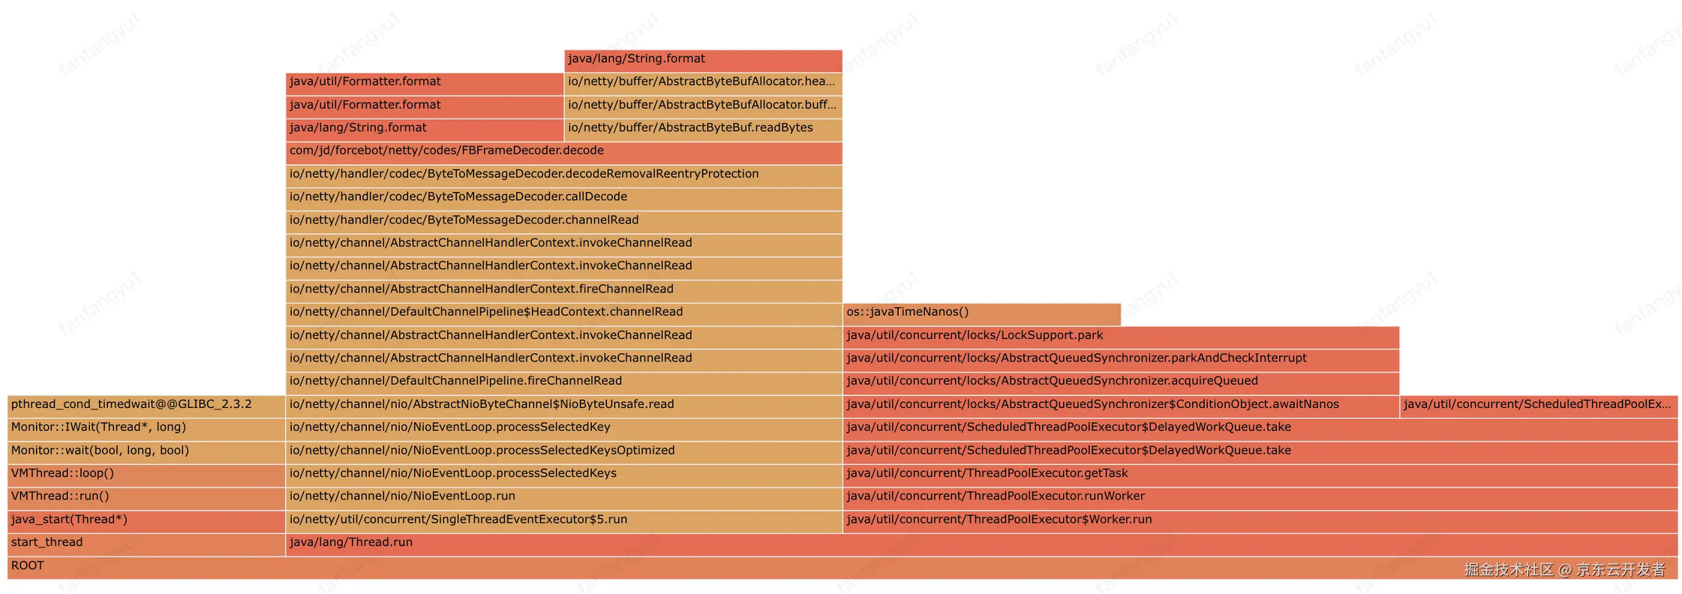Select the java/lang/Thread.run frame
The height and width of the screenshot is (594, 1682).
[x=982, y=544]
